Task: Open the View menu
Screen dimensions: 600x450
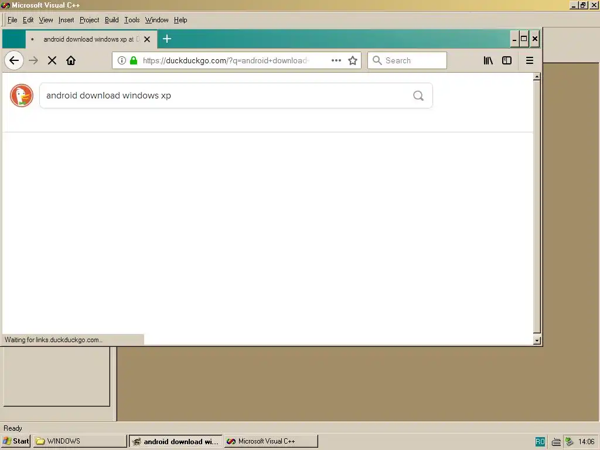Action: tap(46, 20)
